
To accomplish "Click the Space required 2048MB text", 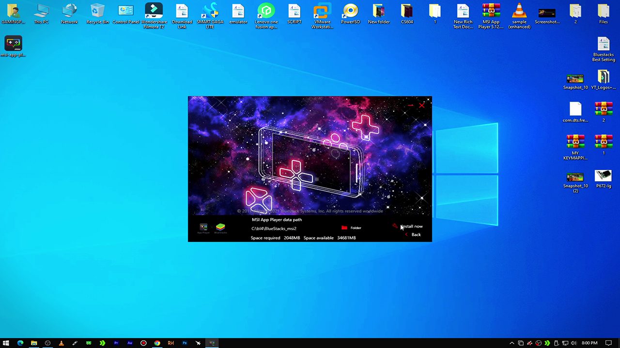I will pos(275,238).
